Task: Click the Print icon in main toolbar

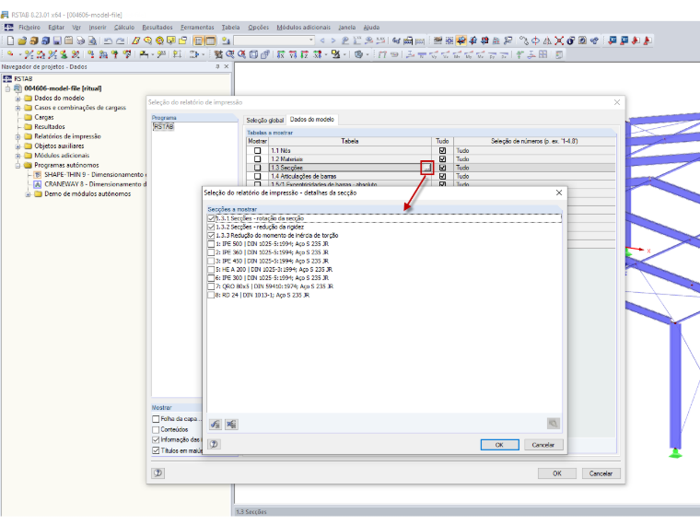Action: pos(80,41)
